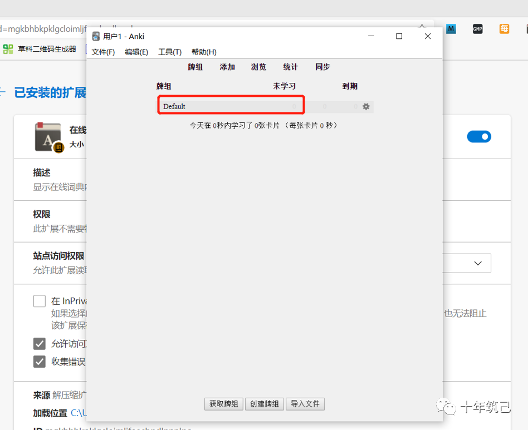Check the 在 InPrivate checkbox
Viewport: 528px width, 430px height.
click(x=40, y=301)
